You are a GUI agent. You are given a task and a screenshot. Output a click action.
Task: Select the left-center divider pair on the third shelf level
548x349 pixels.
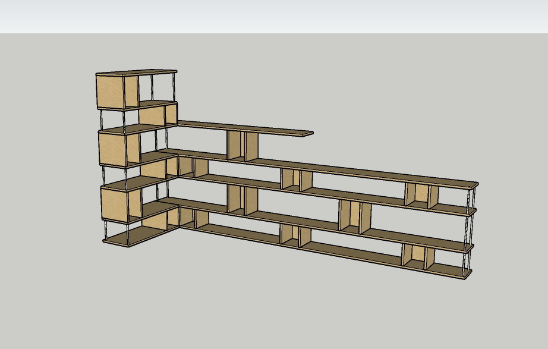click(x=242, y=202)
